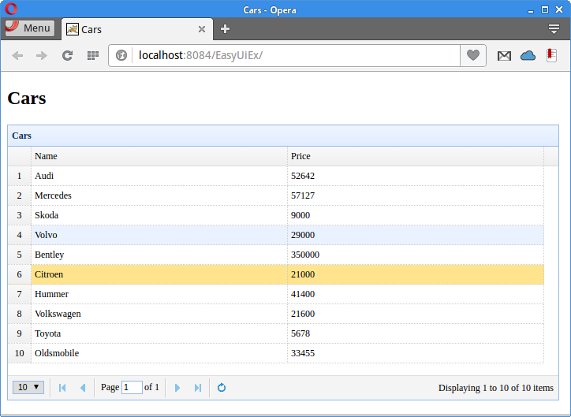The width and height of the screenshot is (571, 417).
Task: Open the Opera Menu button
Action: coord(30,28)
